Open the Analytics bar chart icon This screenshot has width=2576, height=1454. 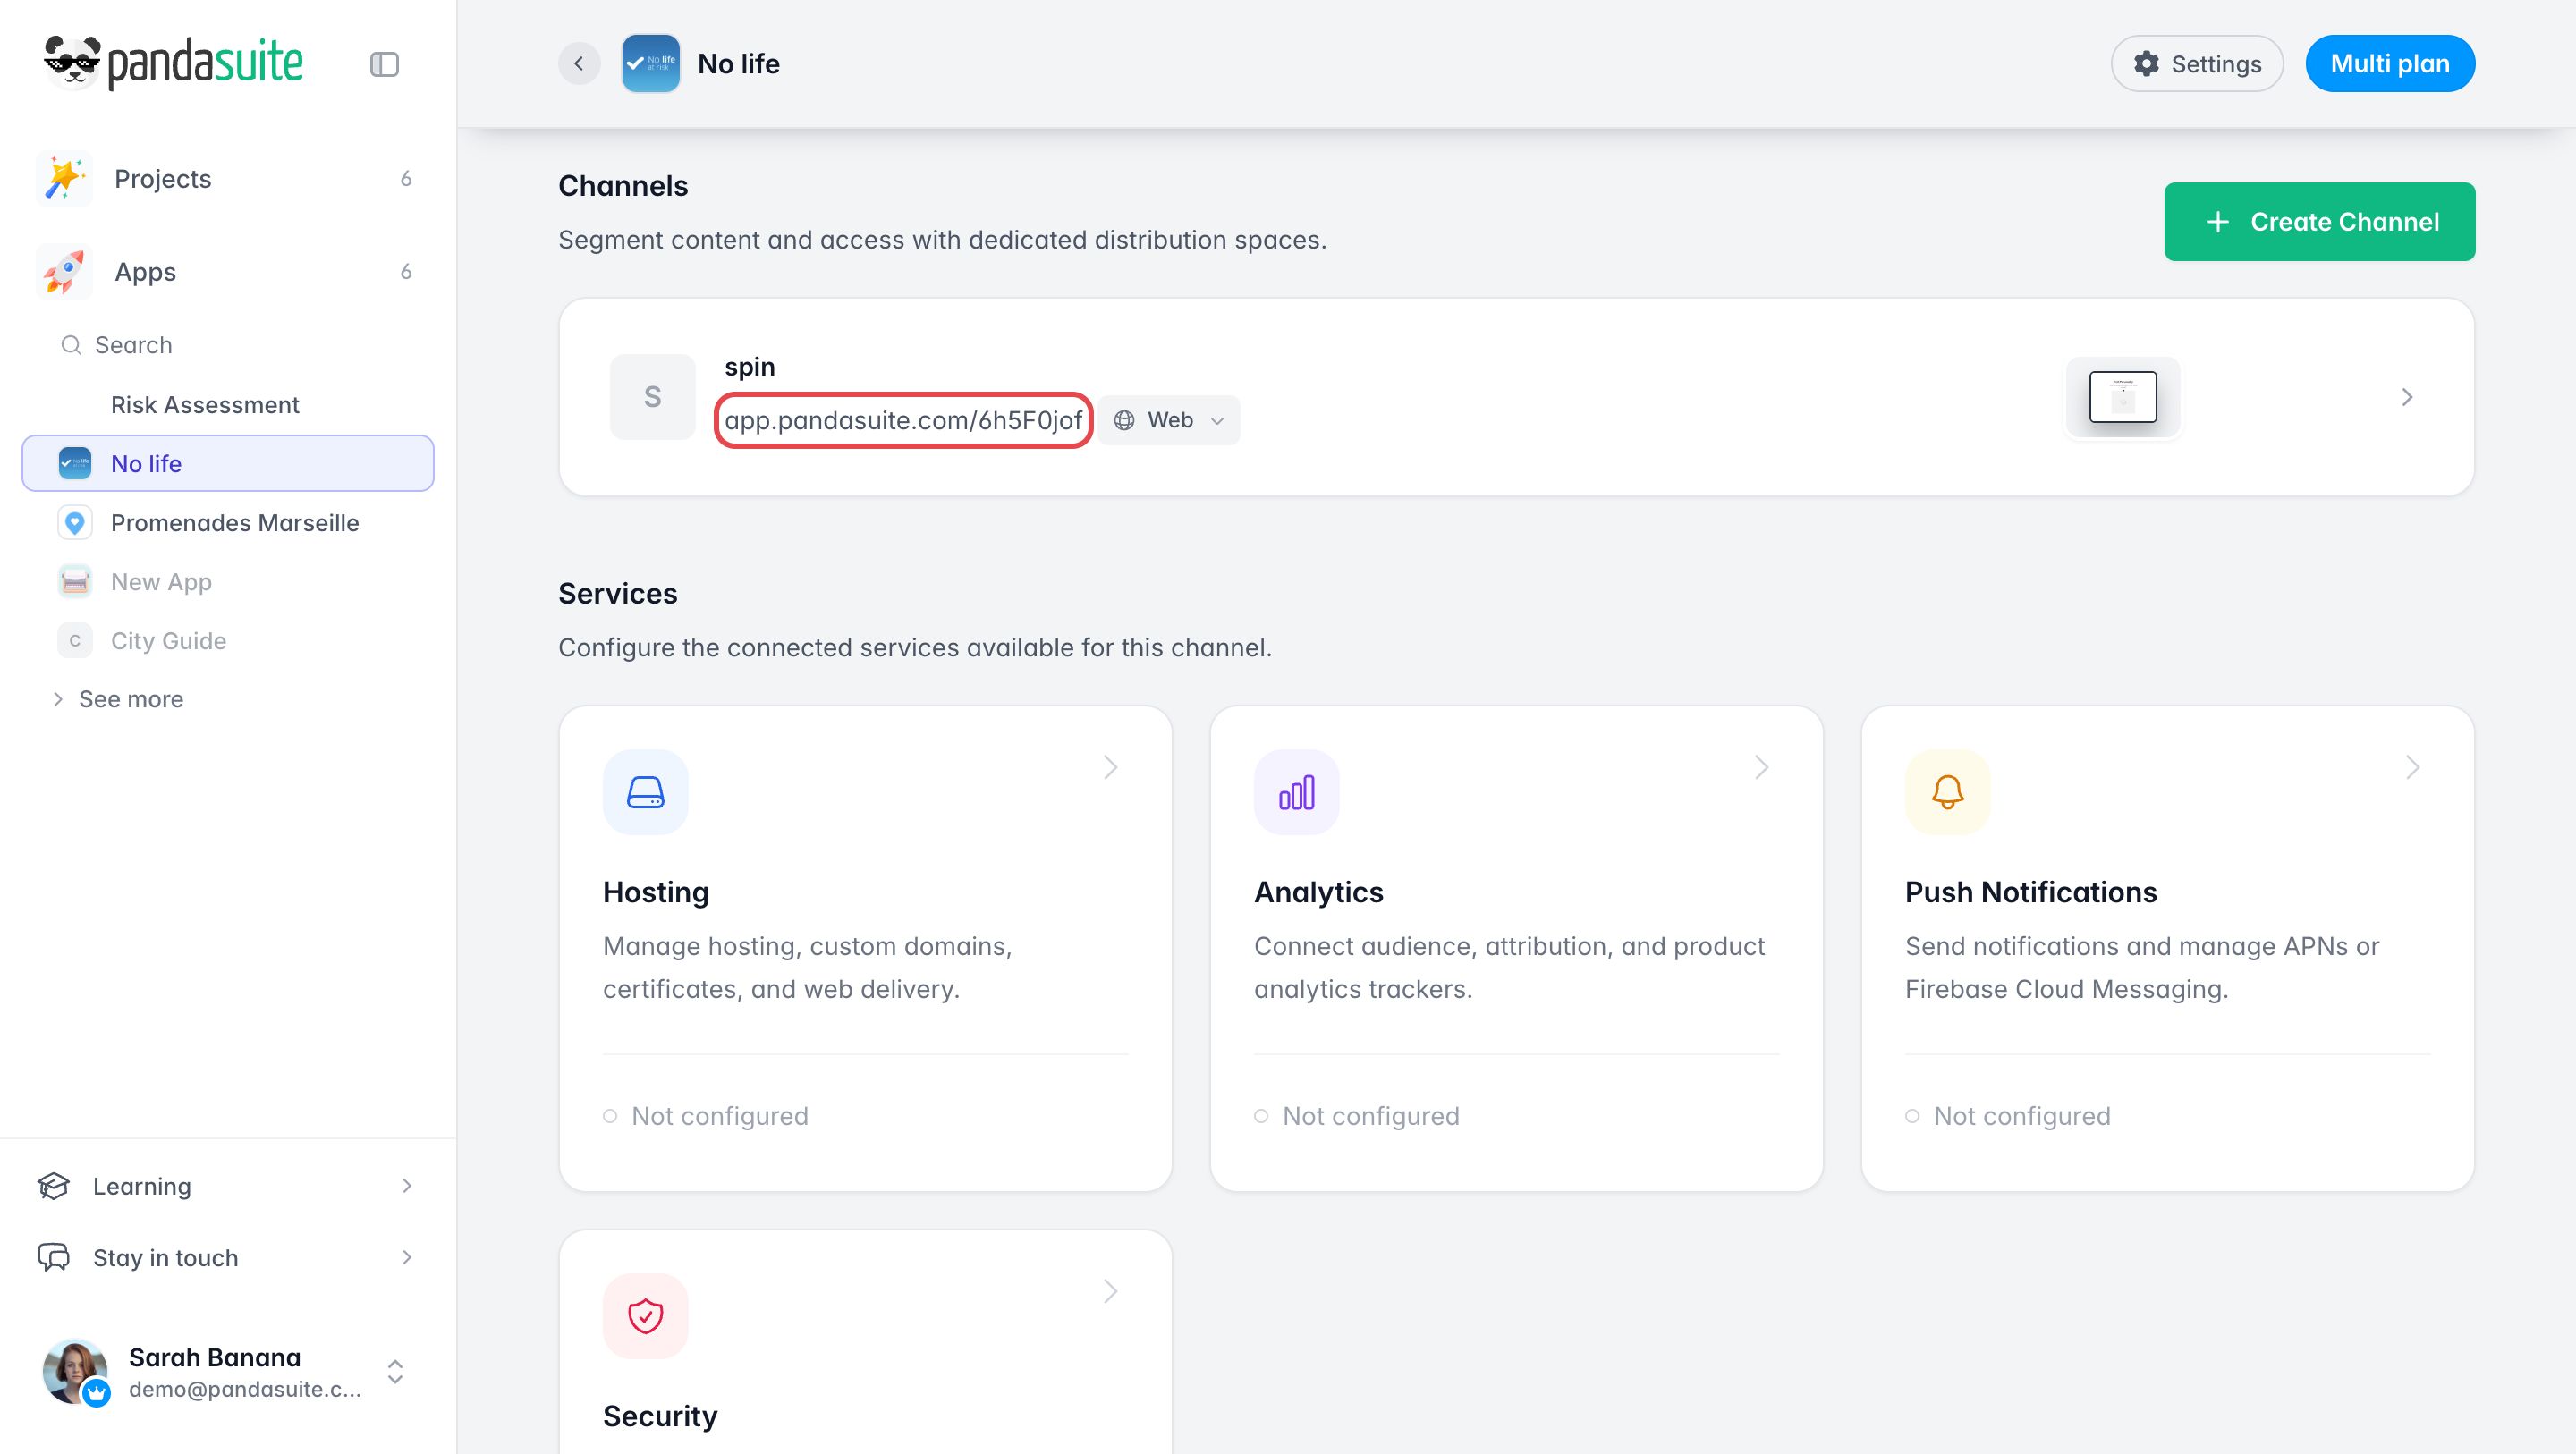(1296, 792)
